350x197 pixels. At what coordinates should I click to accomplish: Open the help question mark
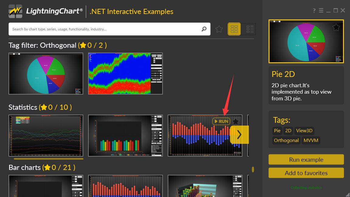coord(314,11)
